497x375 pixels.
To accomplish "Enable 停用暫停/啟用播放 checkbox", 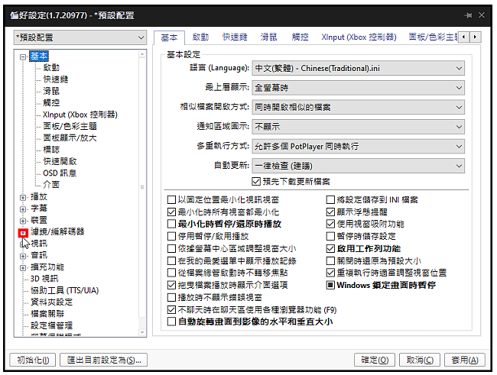I will point(171,236).
